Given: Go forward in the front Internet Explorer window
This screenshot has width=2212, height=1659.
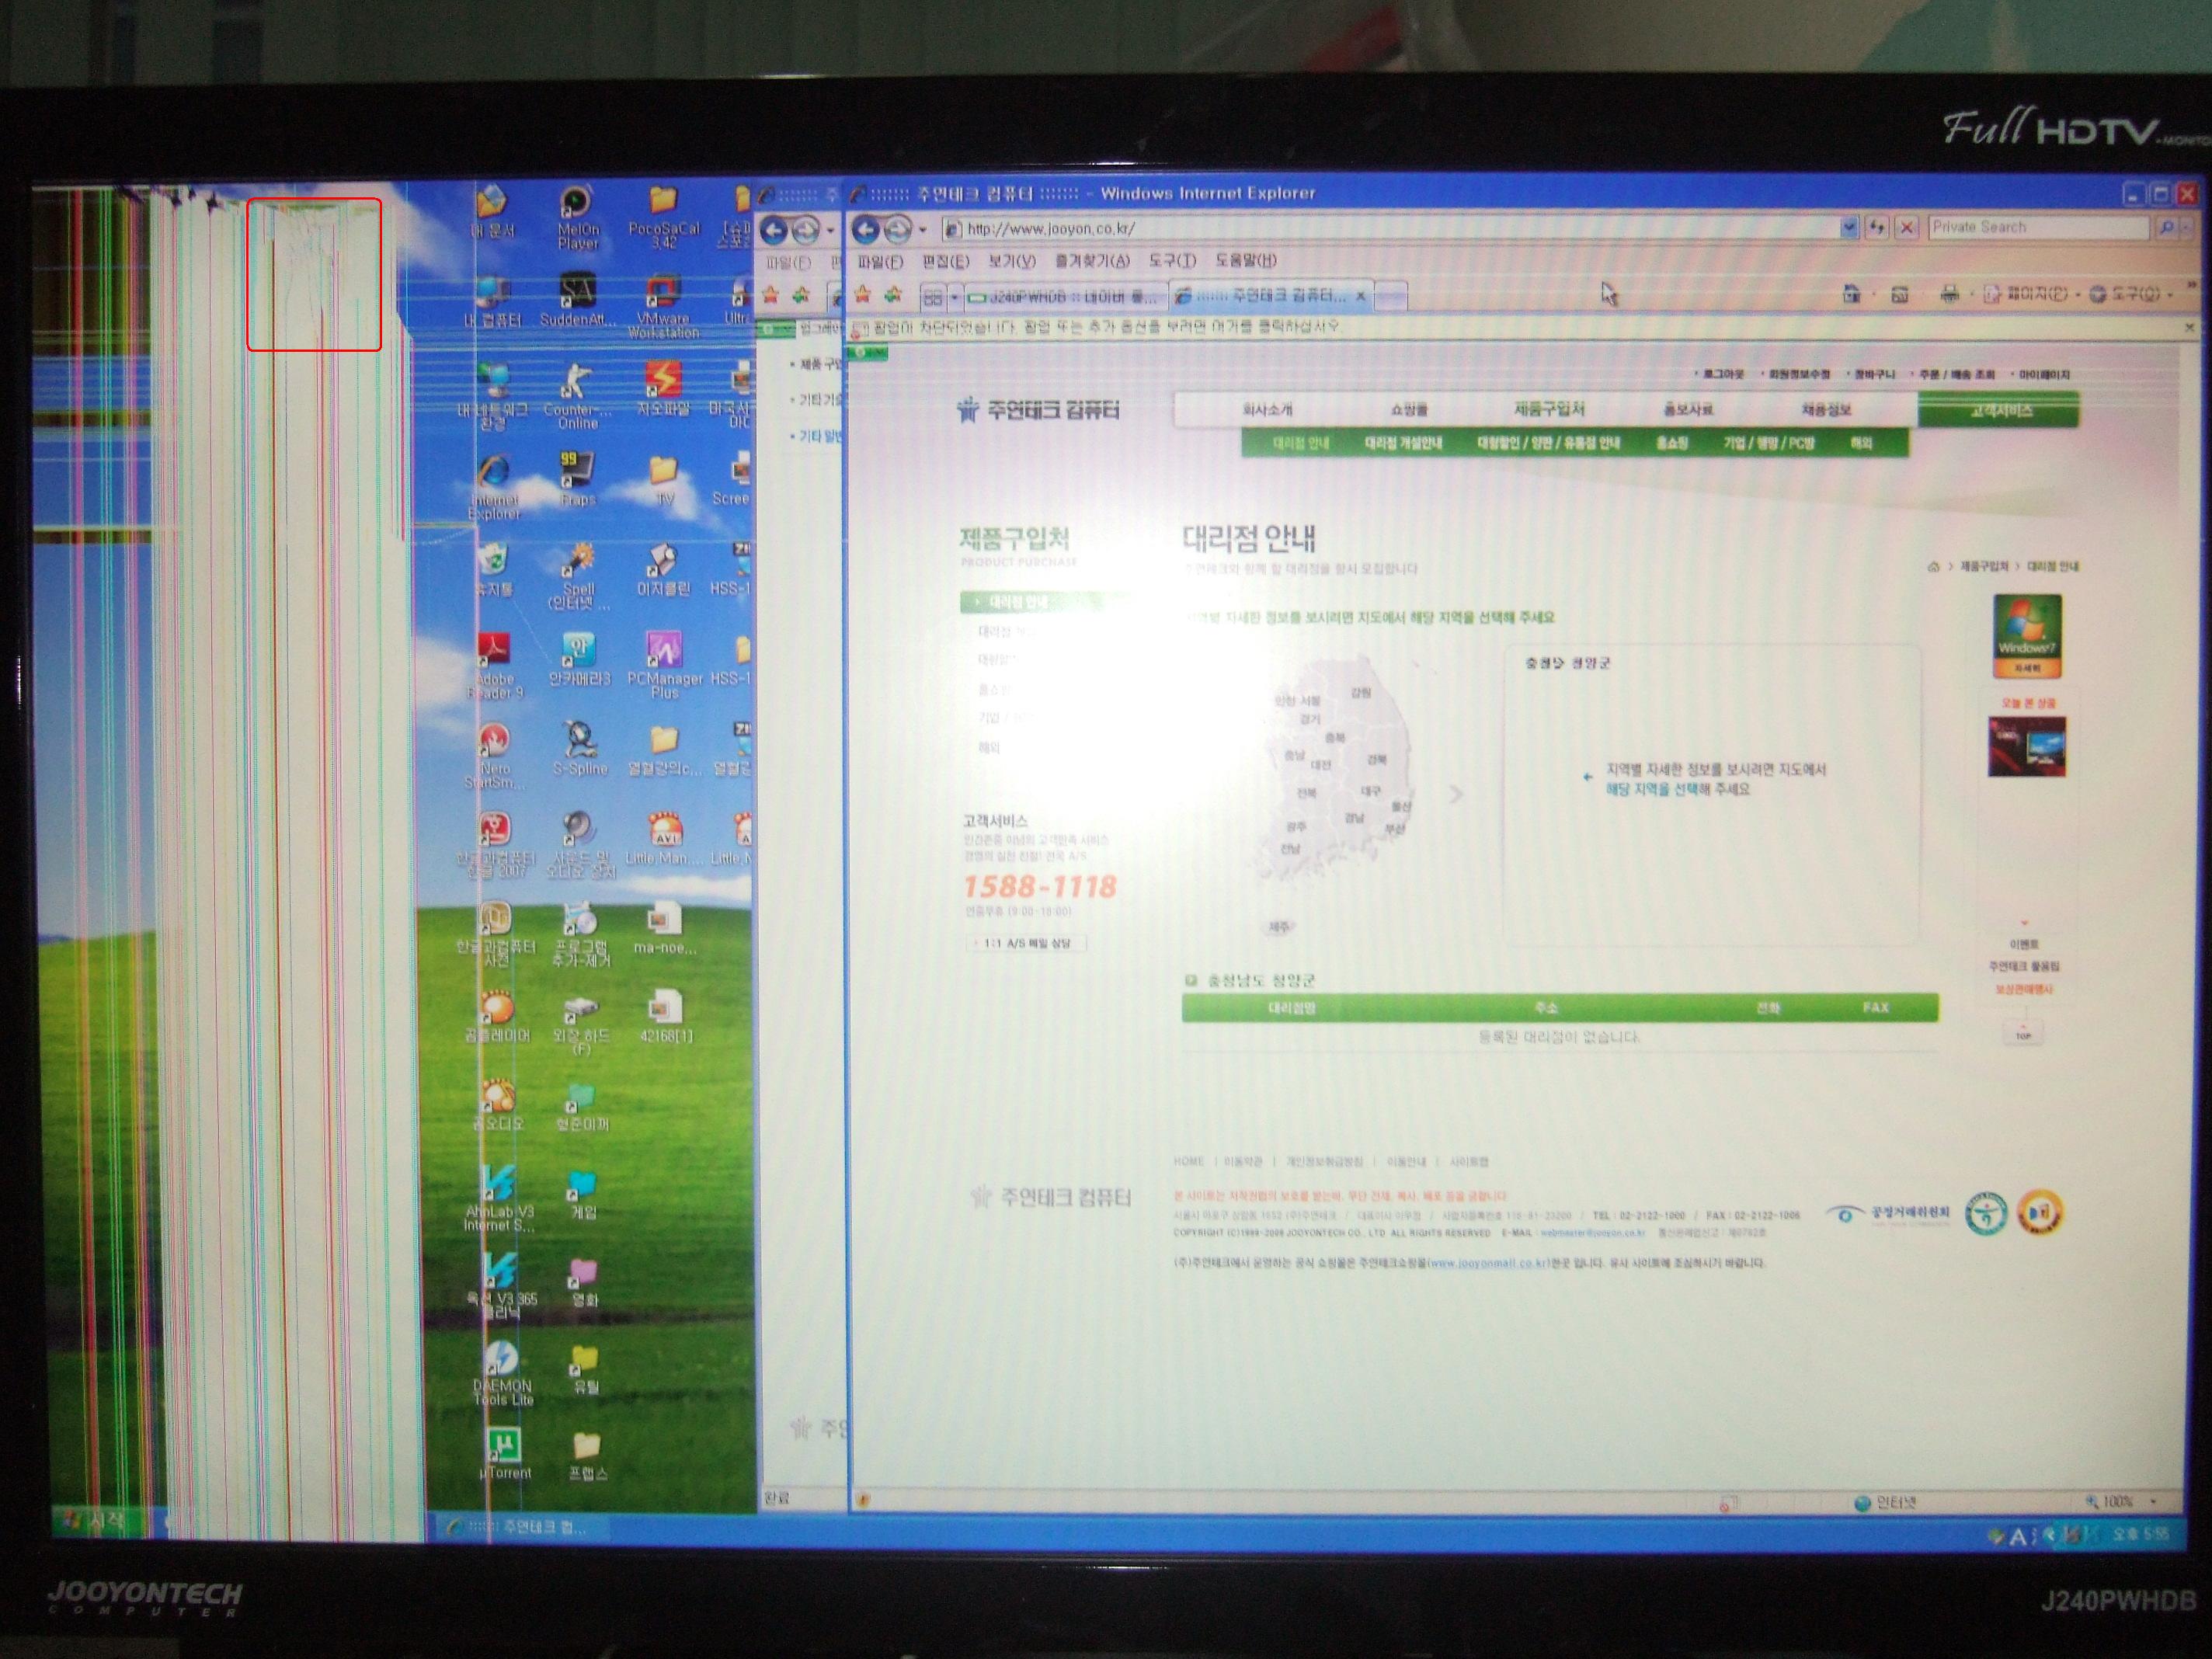Looking at the screenshot, I should click(898, 230).
